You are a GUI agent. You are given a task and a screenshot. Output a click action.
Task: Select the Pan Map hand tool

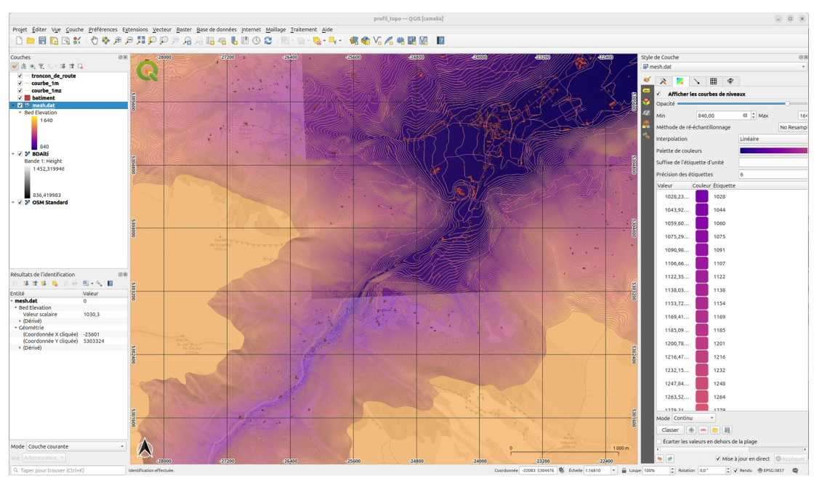(x=94, y=41)
